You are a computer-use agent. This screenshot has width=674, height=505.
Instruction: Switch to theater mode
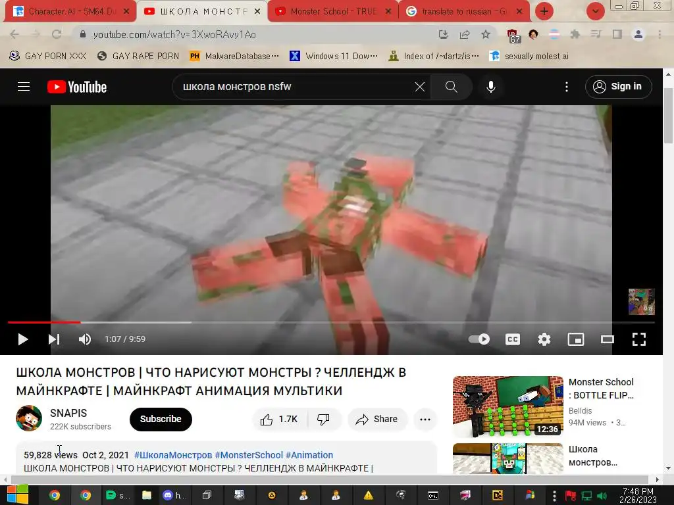[608, 339]
